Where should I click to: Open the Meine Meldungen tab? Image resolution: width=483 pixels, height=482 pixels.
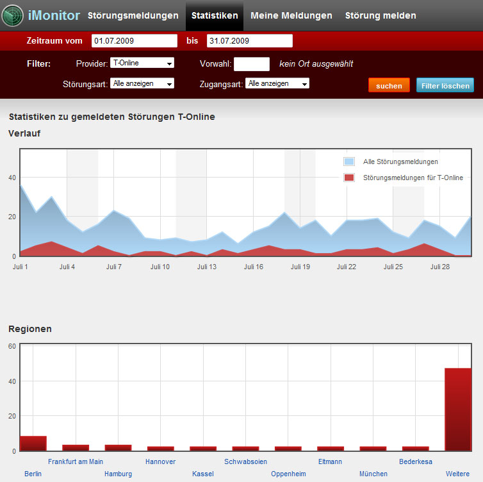tap(291, 15)
